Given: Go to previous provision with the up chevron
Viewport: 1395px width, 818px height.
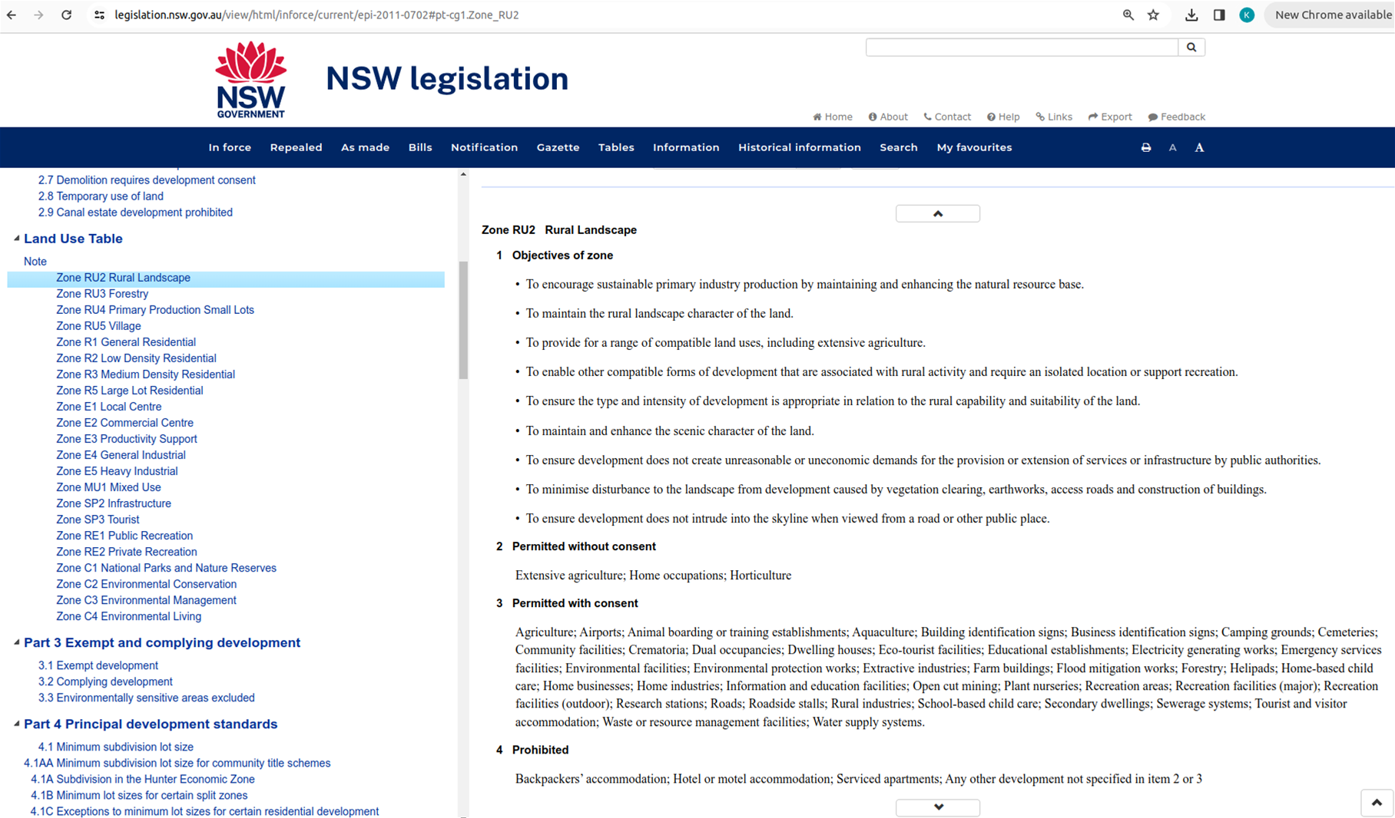Looking at the screenshot, I should (x=937, y=213).
